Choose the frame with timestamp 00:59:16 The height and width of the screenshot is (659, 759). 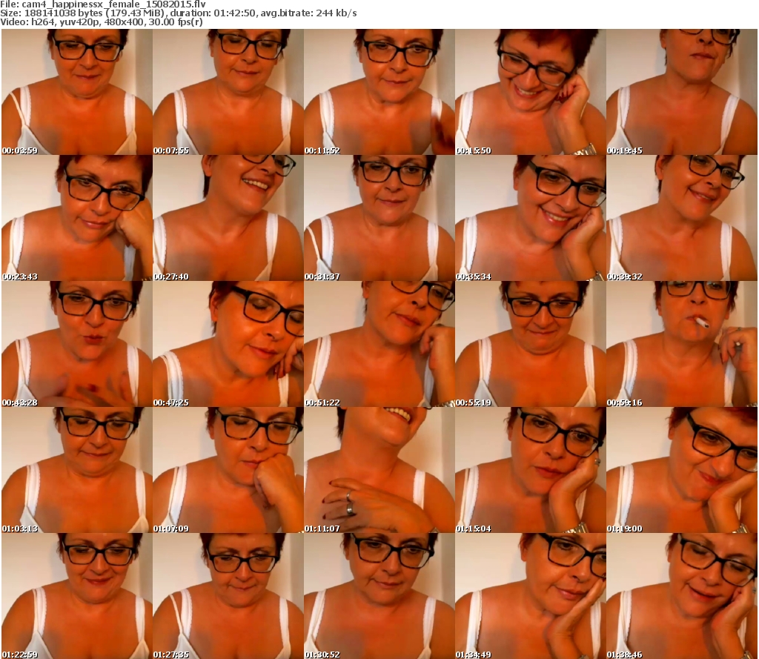[x=682, y=344]
